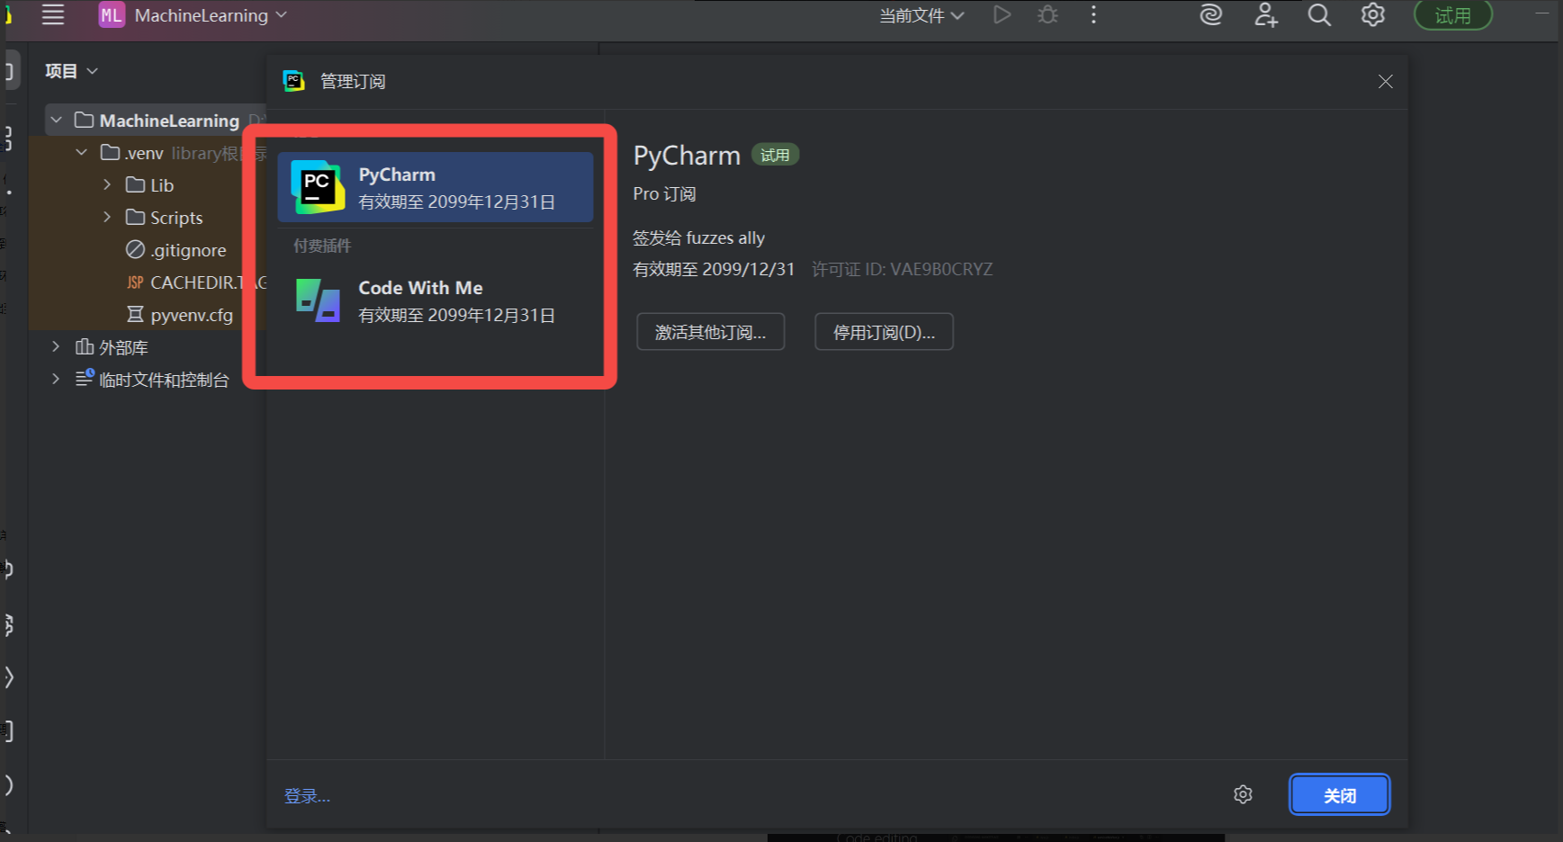The height and width of the screenshot is (842, 1563).
Task: Close the 管理订阅 dialog with the X
Action: pyautogui.click(x=1386, y=82)
